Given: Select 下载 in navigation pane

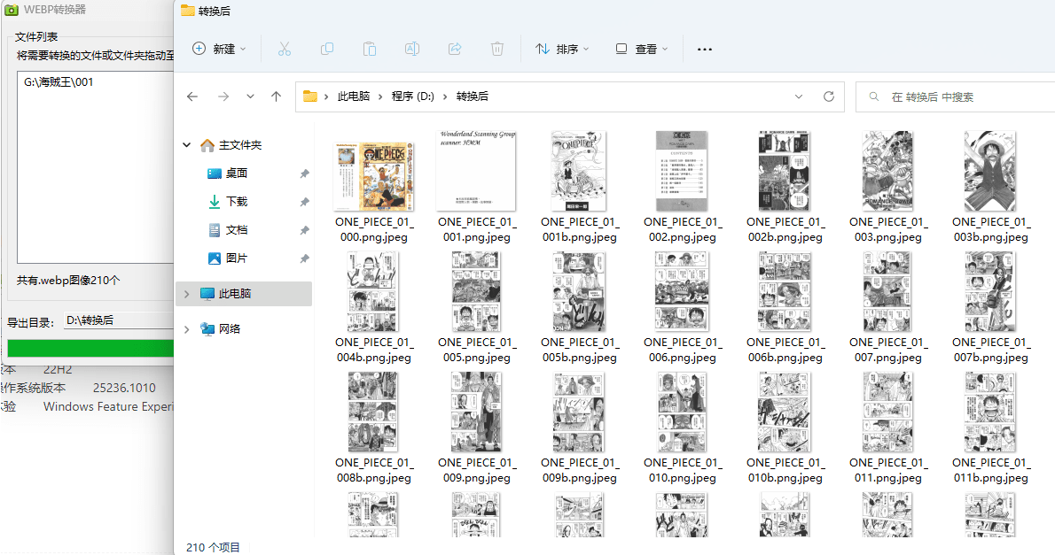Looking at the screenshot, I should (236, 202).
